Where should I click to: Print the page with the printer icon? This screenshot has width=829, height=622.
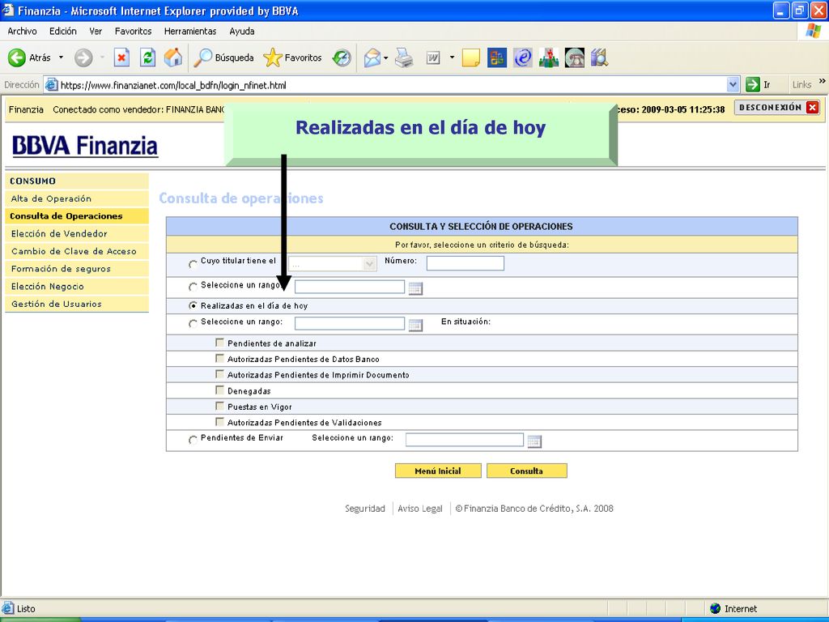404,58
